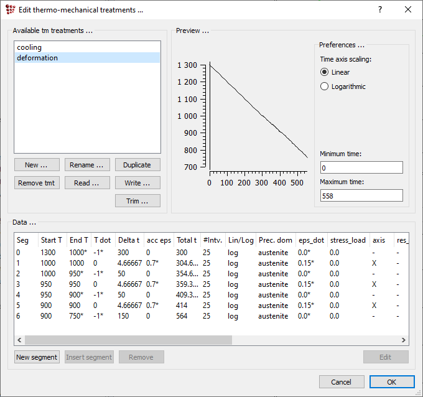This screenshot has height=397, width=423.
Task: Click the application icon in title bar
Action: point(10,9)
